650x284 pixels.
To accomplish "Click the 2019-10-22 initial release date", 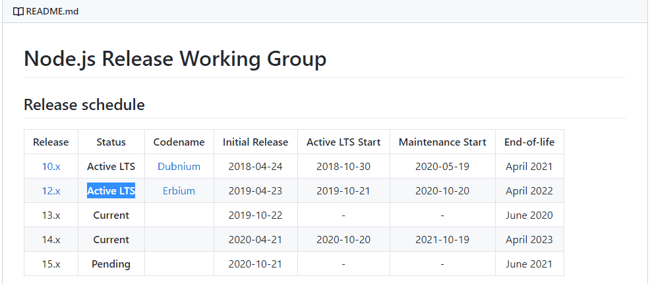I will 255,215.
